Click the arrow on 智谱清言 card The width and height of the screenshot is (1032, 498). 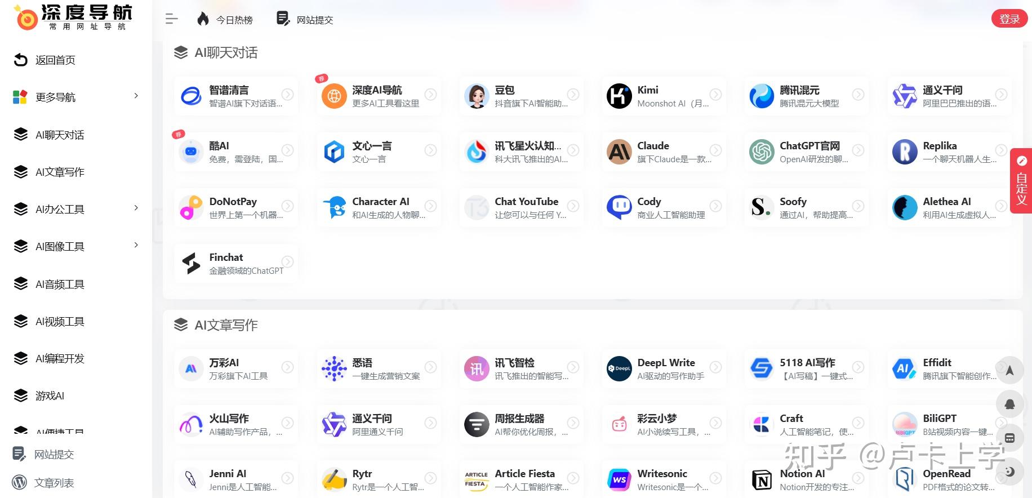click(x=287, y=95)
